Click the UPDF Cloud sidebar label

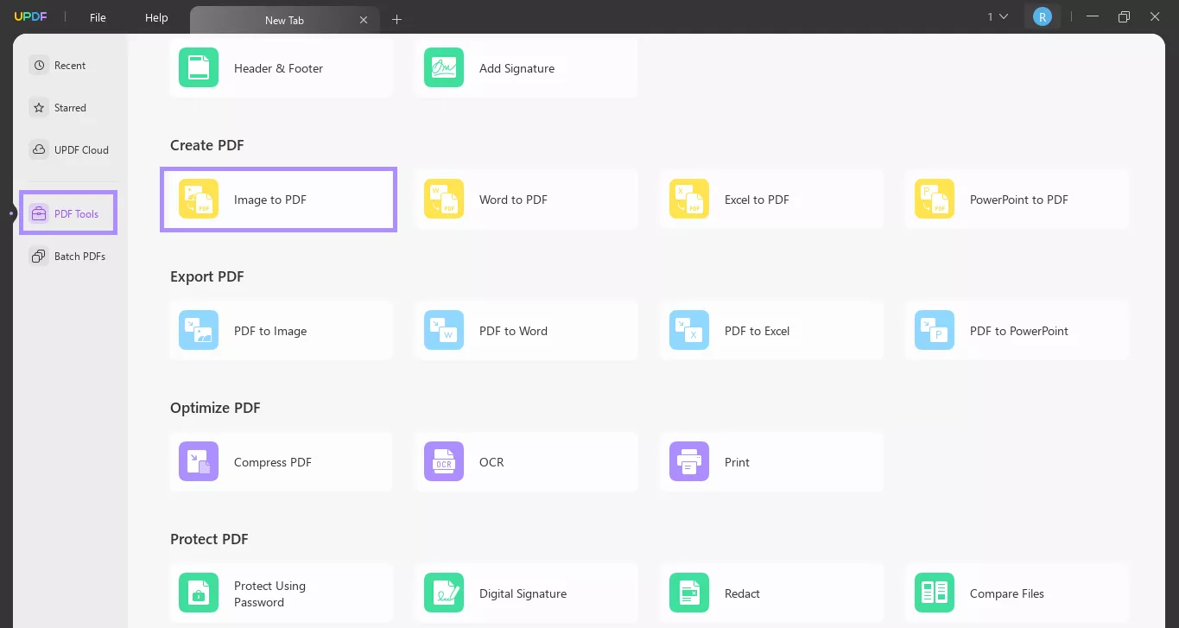pyautogui.click(x=81, y=150)
